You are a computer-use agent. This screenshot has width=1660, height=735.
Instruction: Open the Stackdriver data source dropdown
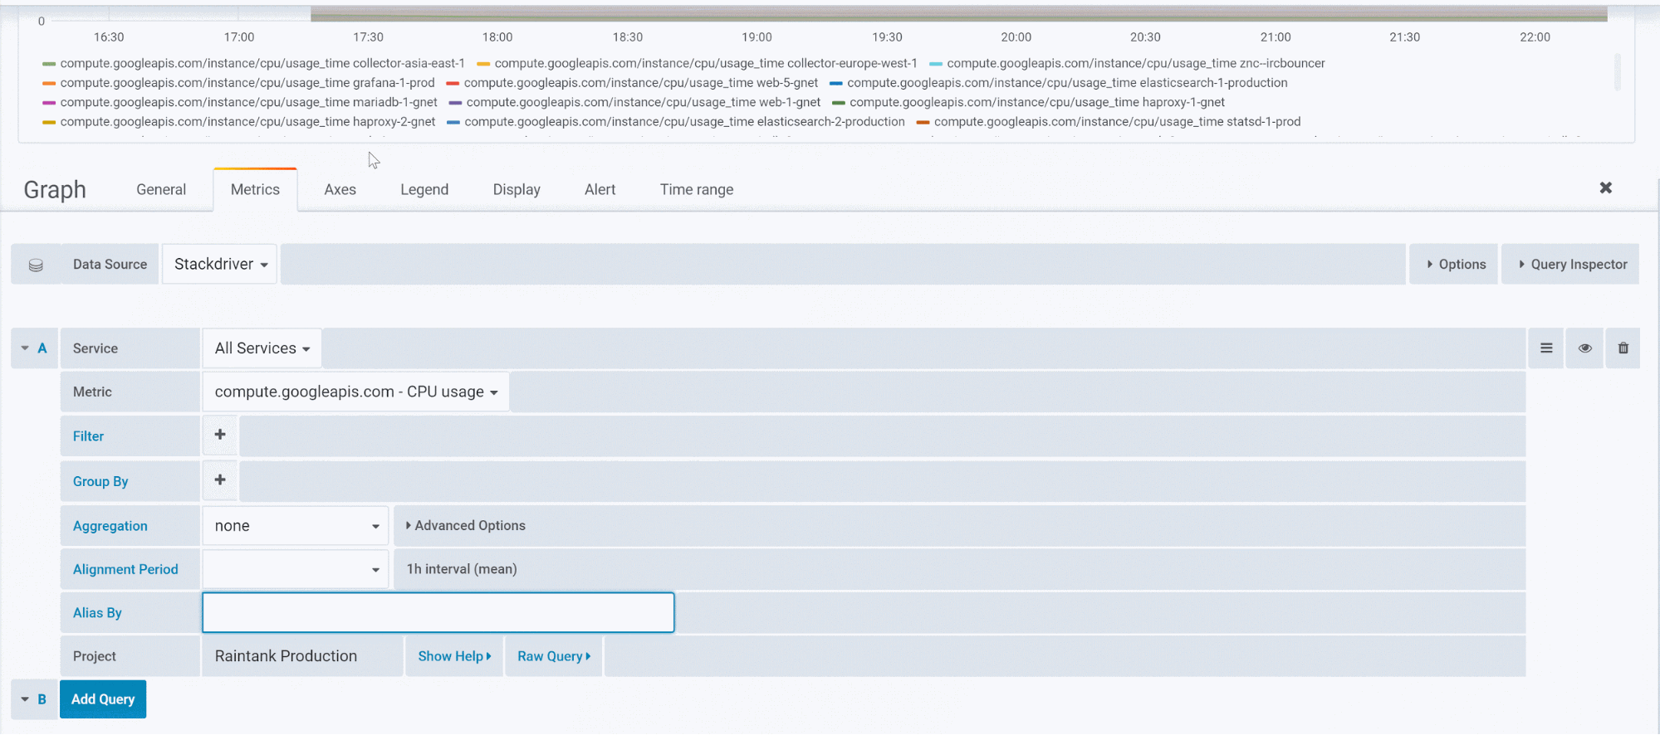tap(220, 264)
